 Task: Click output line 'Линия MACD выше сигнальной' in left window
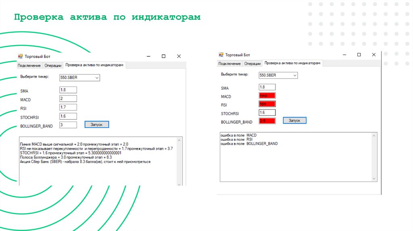74,144
